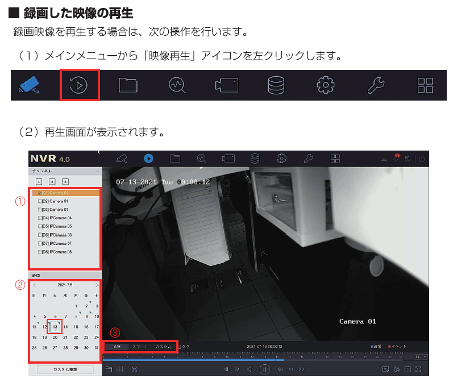The width and height of the screenshot is (453, 383).
Task: Pause the video playback
Action: pos(264,369)
